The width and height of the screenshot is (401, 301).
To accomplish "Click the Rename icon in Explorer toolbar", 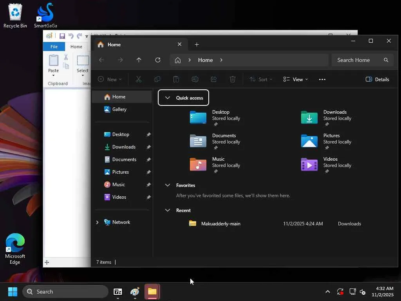I will [195, 79].
